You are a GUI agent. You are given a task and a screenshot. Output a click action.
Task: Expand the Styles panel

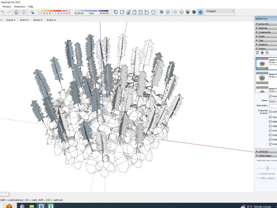pyautogui.click(x=266, y=36)
